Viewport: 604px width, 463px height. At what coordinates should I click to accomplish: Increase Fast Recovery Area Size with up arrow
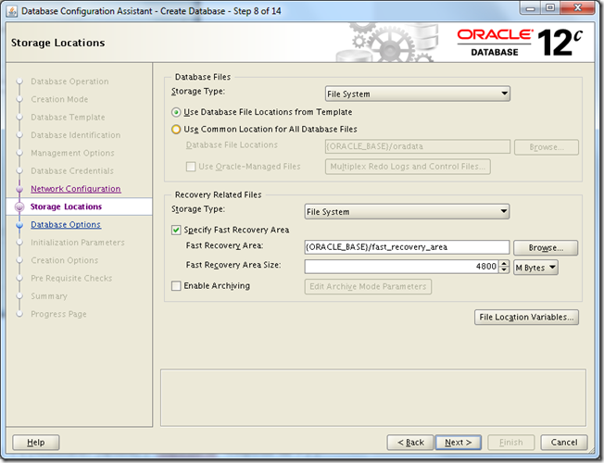coord(505,263)
